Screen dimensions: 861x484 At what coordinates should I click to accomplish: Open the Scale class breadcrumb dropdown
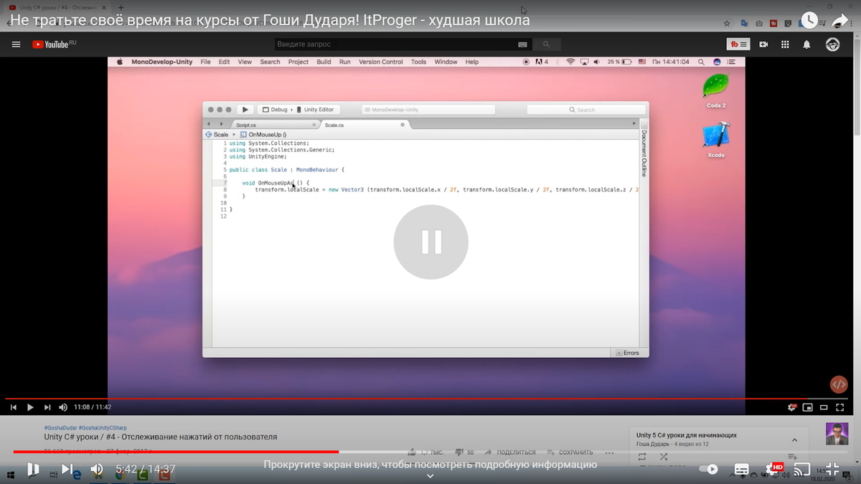(x=217, y=134)
